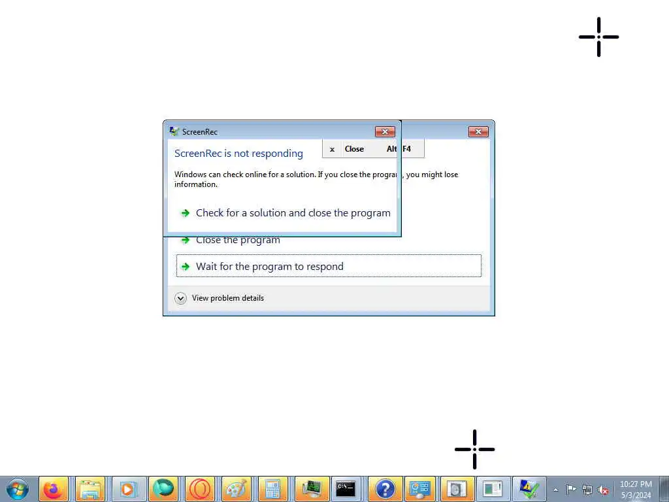Screen dimensions: 669x502
Task: Open the network tray icon
Action: pos(587,490)
